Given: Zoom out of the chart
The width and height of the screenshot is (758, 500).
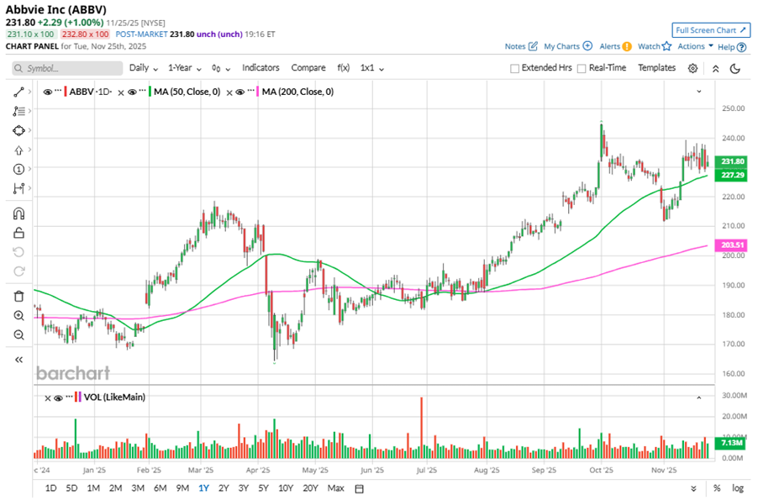Looking at the screenshot, I should coord(18,334).
